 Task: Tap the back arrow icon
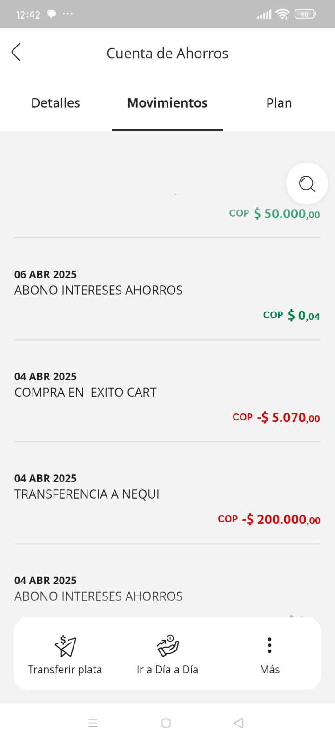click(x=16, y=52)
